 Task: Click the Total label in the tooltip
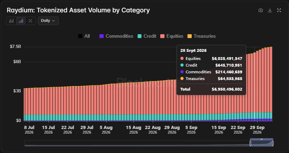tap(185, 89)
